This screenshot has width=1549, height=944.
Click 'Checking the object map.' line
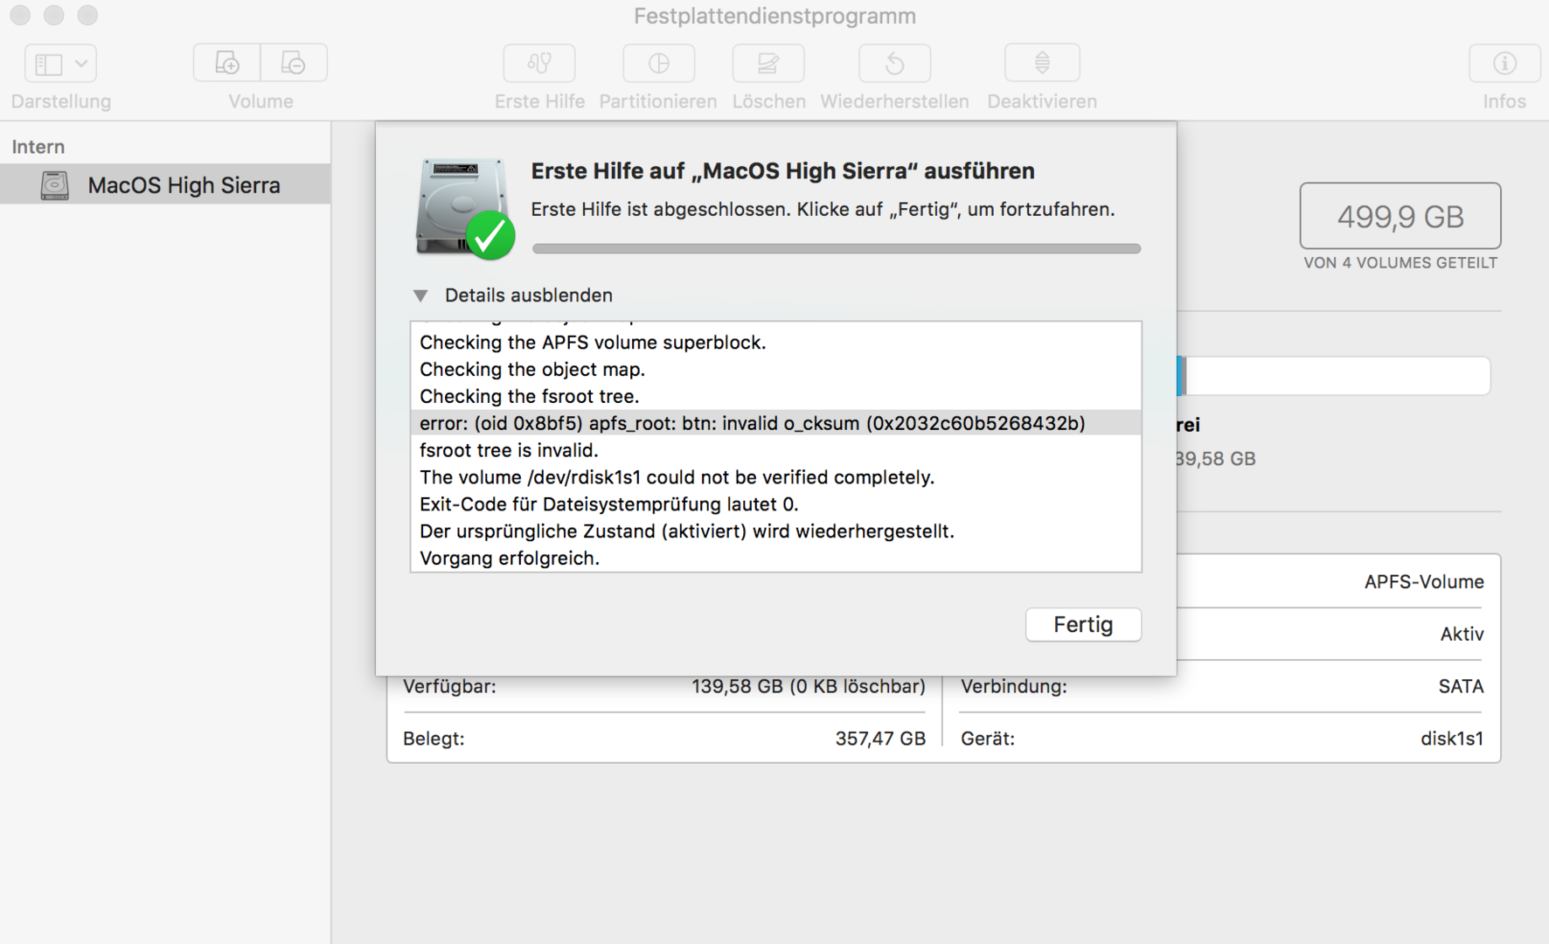tap(532, 370)
